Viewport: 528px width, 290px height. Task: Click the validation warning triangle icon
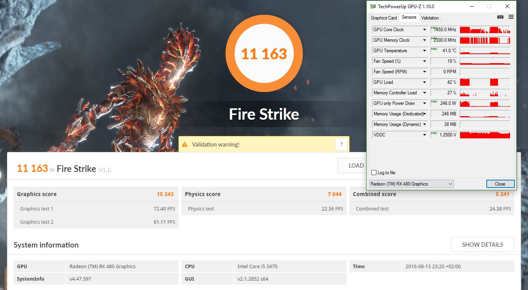[x=185, y=144]
